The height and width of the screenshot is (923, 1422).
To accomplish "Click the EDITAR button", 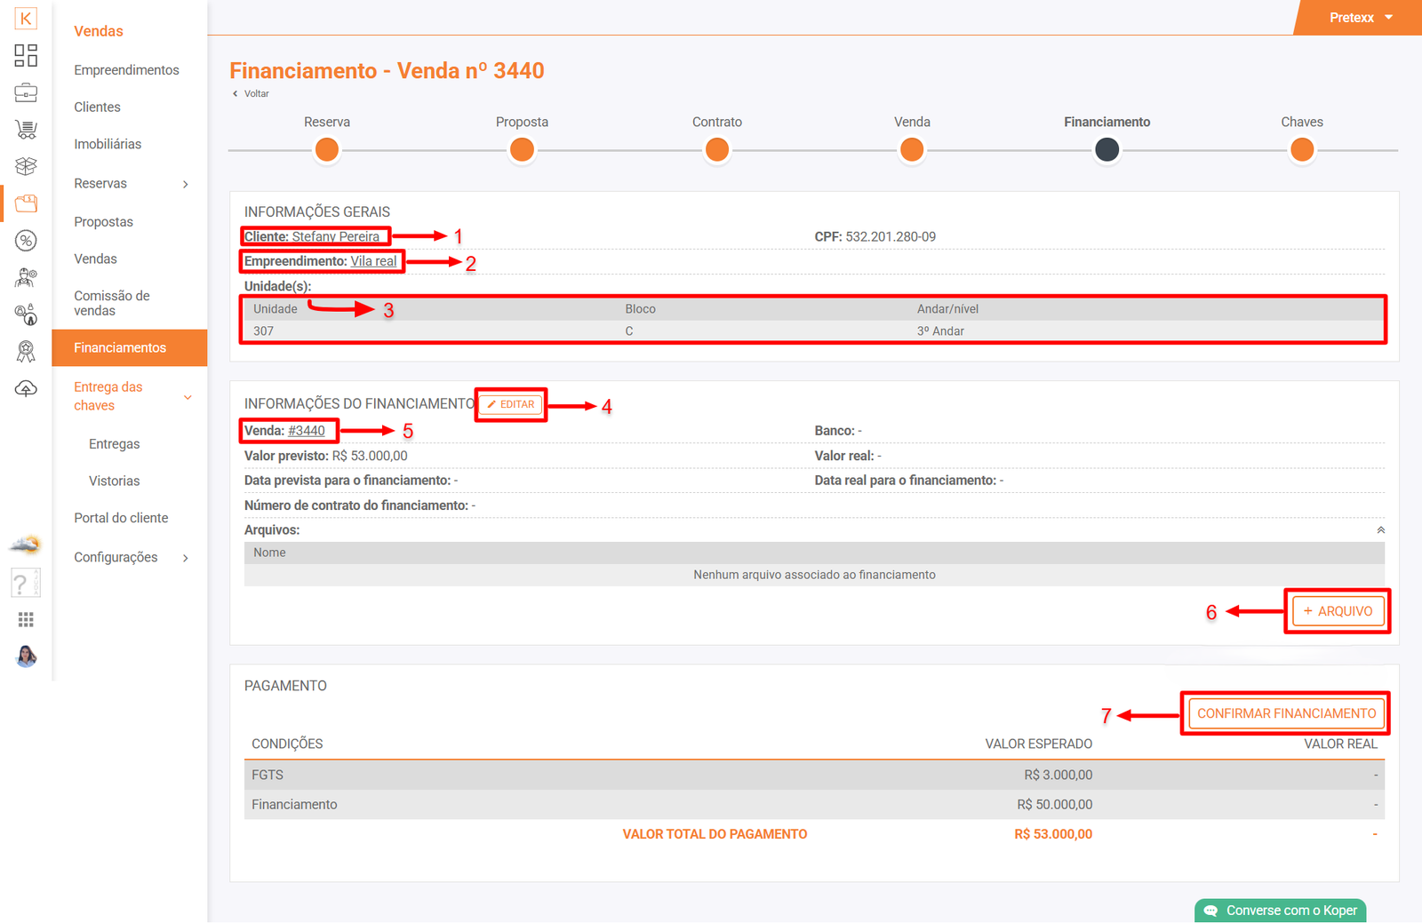I will point(511,405).
